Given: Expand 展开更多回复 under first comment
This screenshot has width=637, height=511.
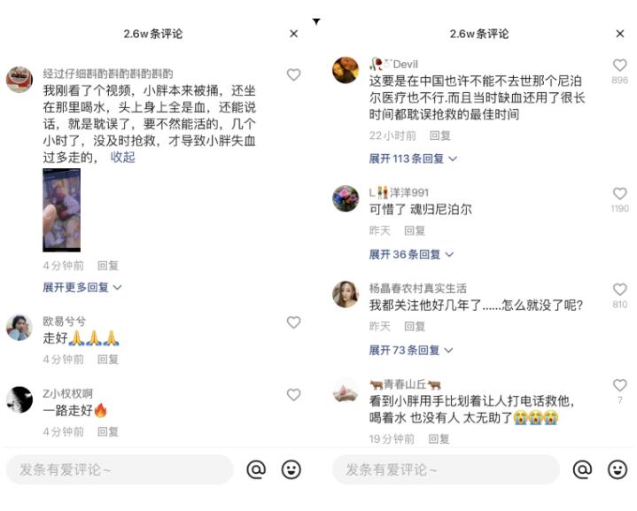Looking at the screenshot, I should [x=82, y=287].
